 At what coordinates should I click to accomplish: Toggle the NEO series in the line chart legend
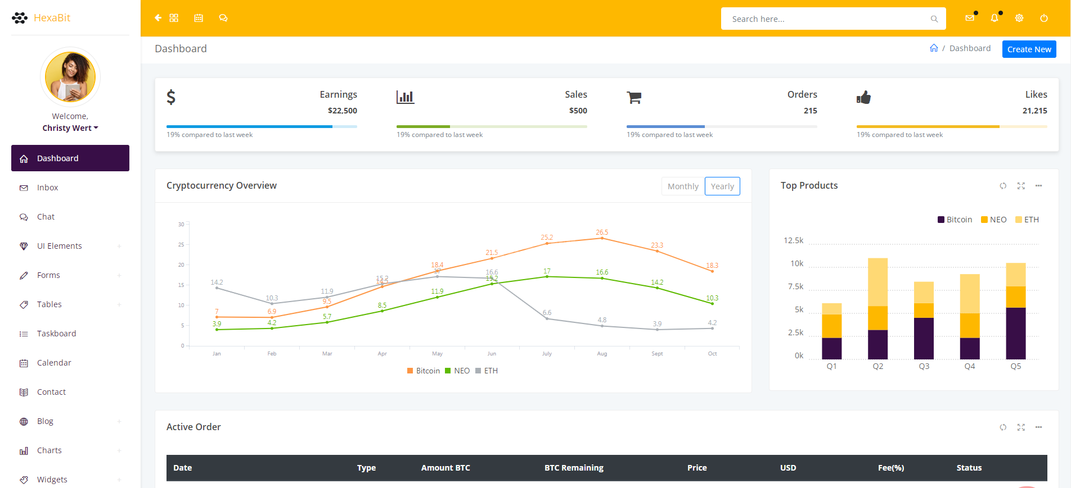tap(457, 371)
